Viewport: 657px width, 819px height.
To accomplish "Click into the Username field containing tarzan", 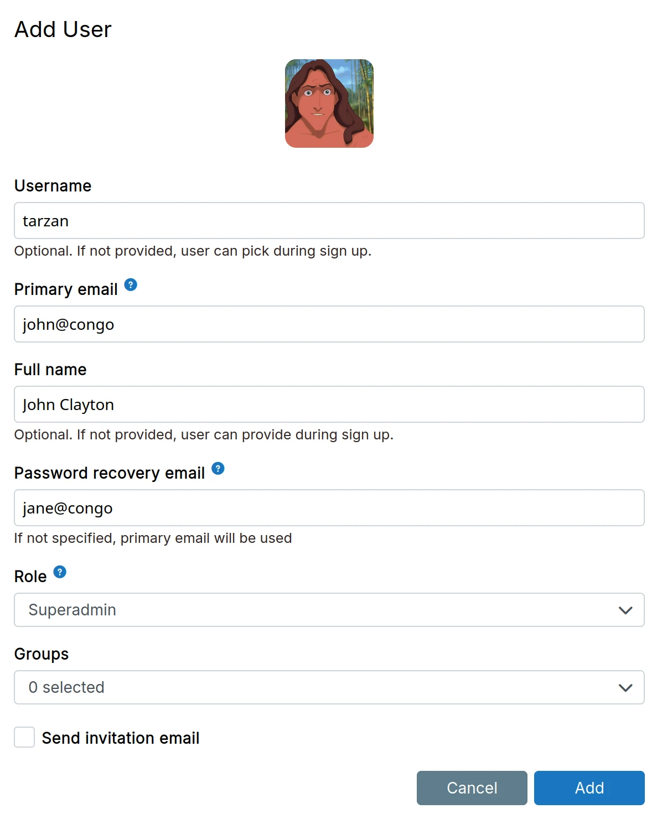I will coord(329,220).
